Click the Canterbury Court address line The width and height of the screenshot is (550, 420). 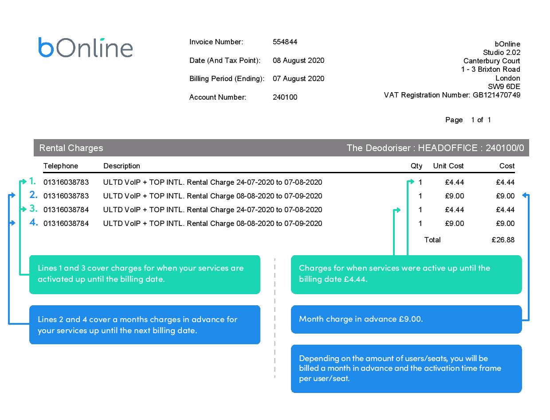[492, 61]
